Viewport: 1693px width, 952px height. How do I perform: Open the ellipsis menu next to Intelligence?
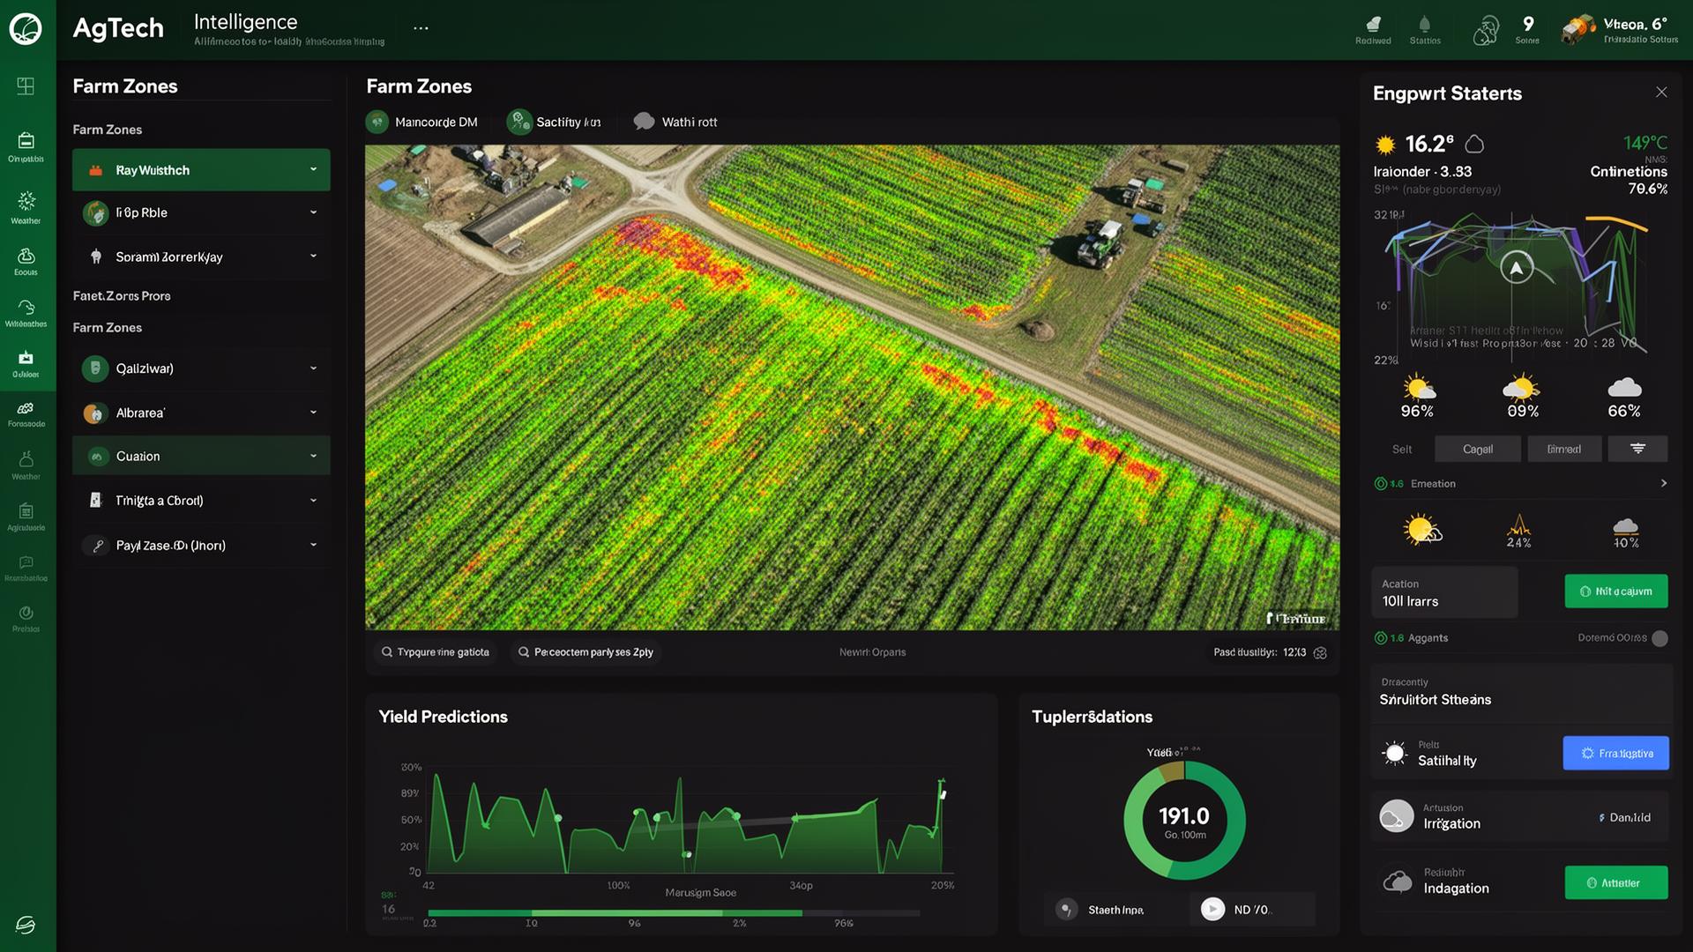pos(421,26)
